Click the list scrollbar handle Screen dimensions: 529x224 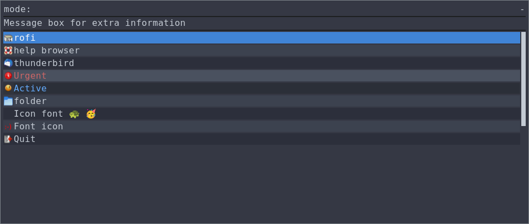point(523,79)
